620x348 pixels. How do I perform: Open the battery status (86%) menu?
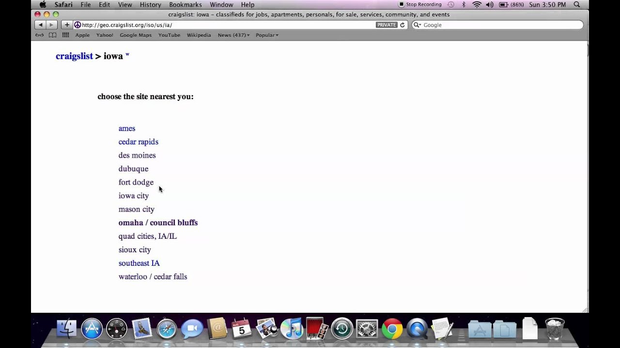point(511,5)
